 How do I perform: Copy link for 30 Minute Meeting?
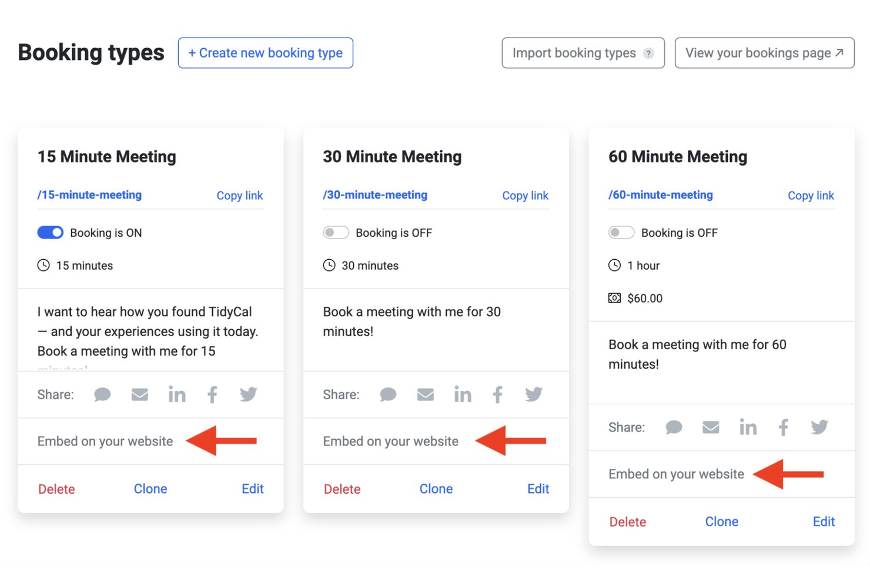(x=526, y=195)
